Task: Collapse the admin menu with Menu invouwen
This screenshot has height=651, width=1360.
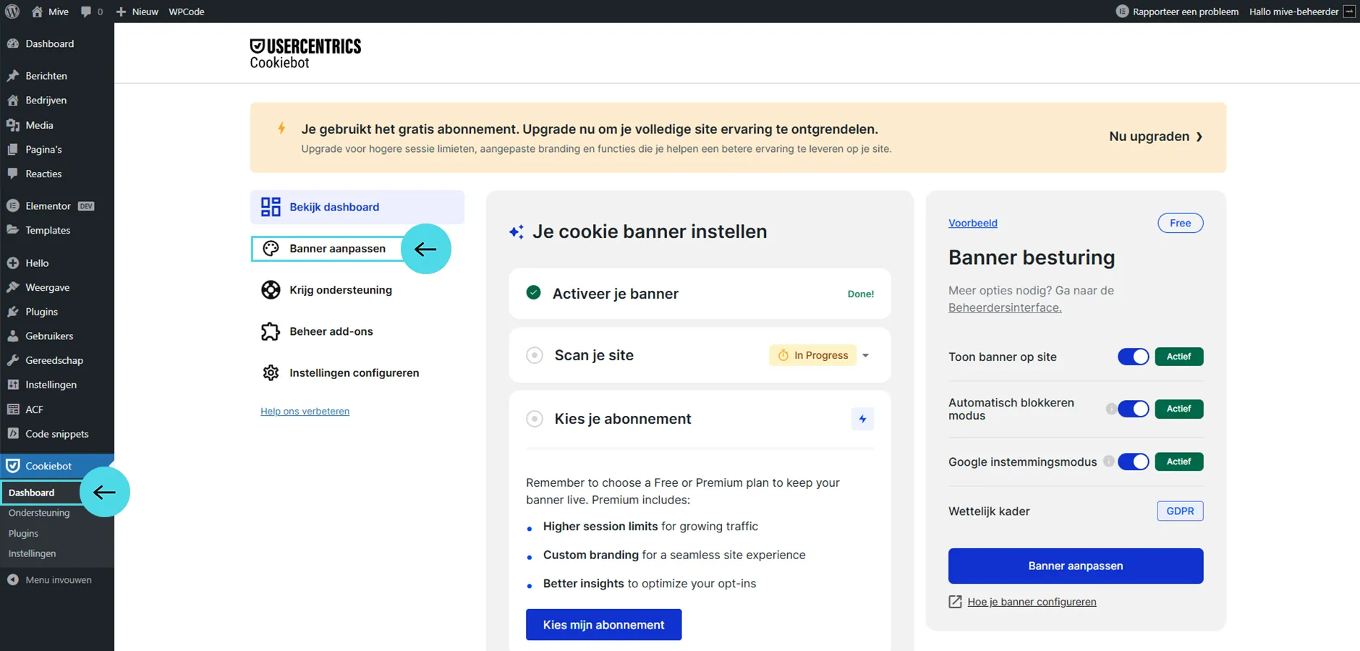Action: point(50,580)
